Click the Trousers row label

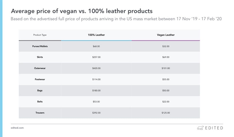pyautogui.click(x=40, y=113)
